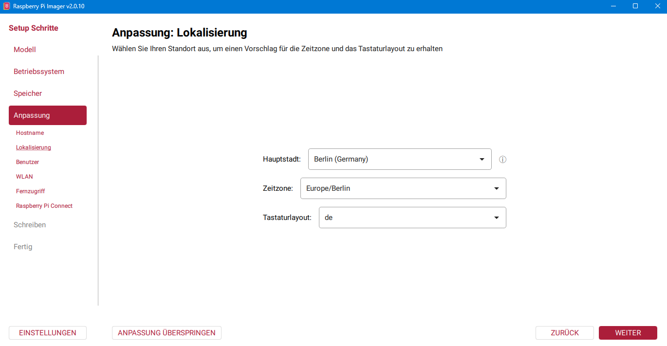Select the Anpassung step
Image resolution: width=667 pixels, height=346 pixels.
[48, 115]
